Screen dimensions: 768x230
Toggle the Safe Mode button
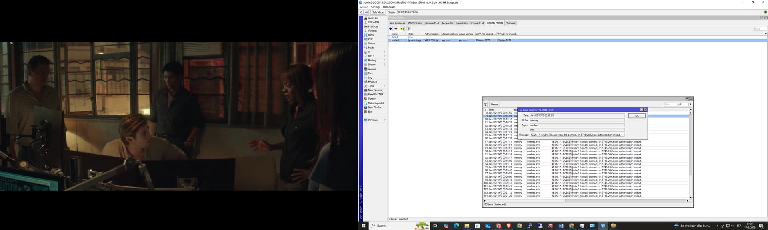[378, 12]
